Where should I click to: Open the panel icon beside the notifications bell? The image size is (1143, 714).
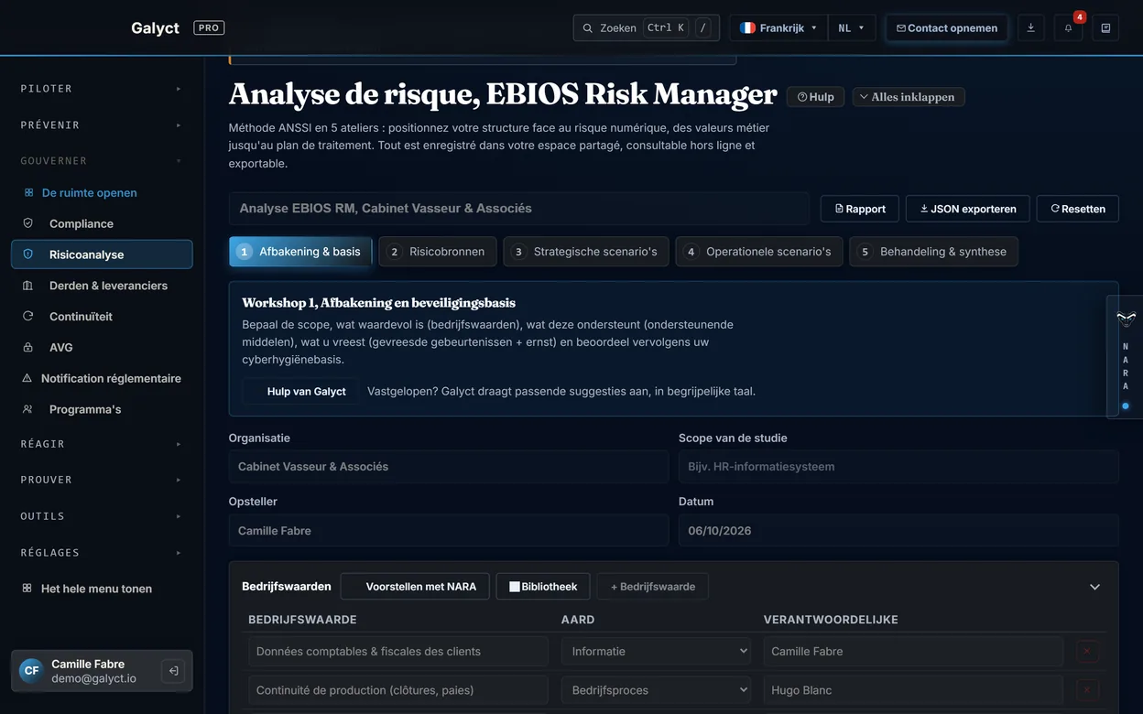point(1105,28)
